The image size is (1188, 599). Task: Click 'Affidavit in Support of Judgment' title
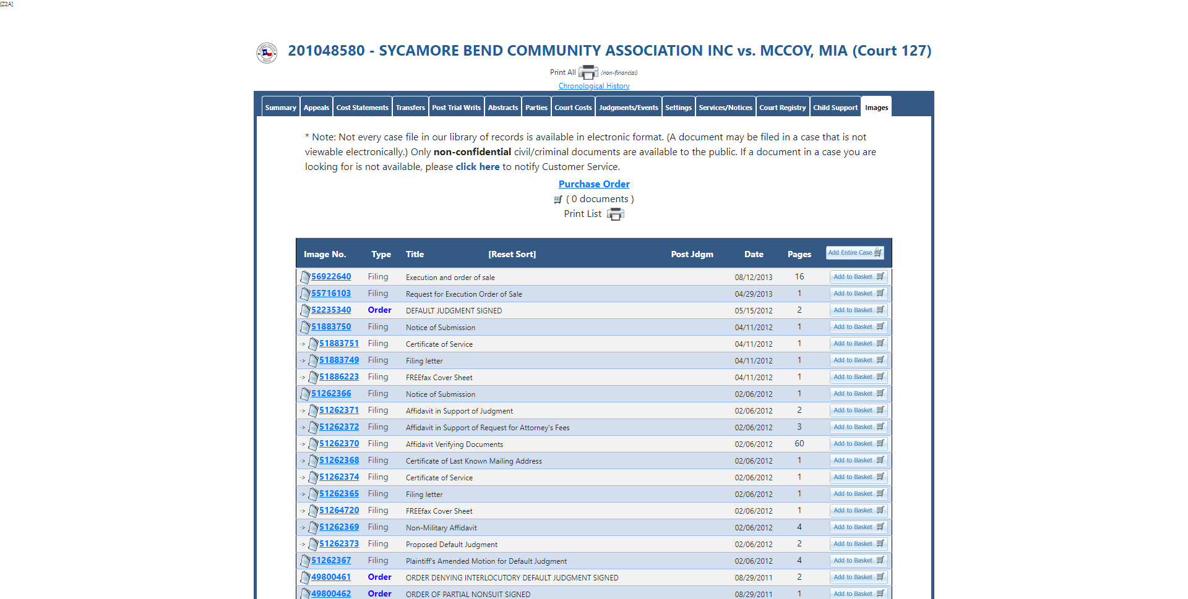pos(459,411)
